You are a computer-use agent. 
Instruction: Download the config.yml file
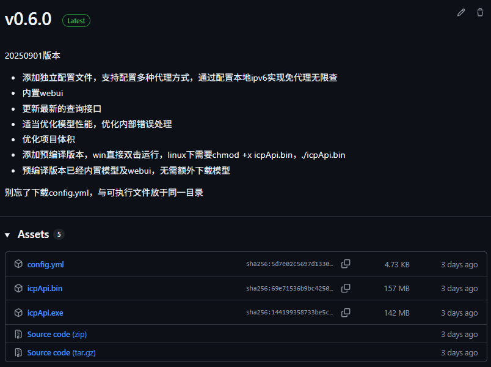click(45, 264)
